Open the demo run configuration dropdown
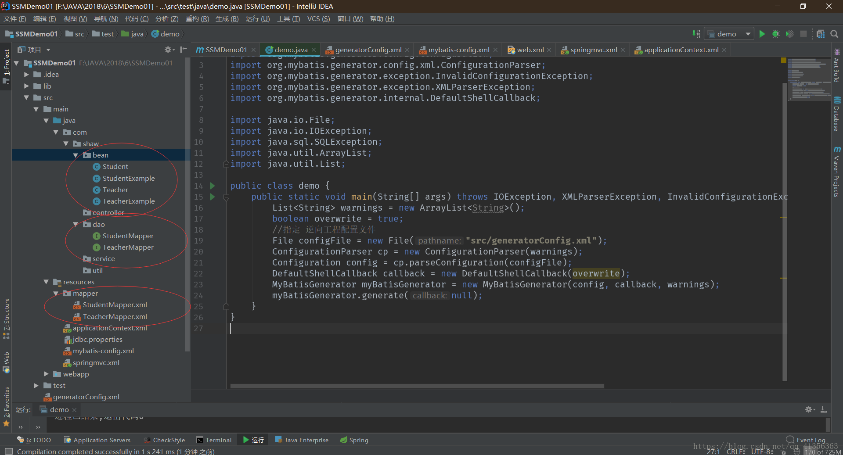Viewport: 843px width, 455px height. 729,34
